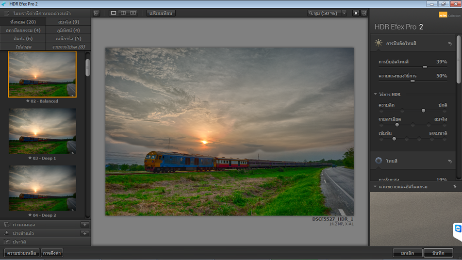
Task: Open the Help button
Action: tap(21, 253)
